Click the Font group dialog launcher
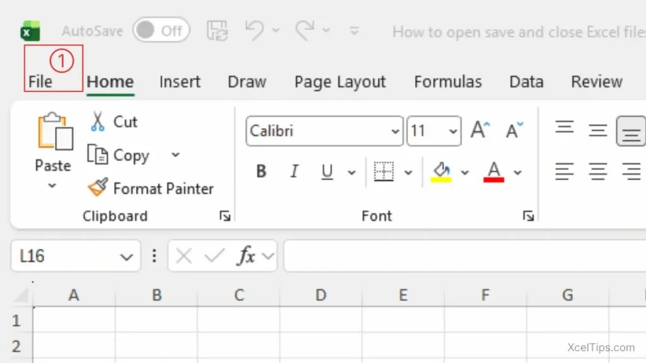646x363 pixels. (529, 216)
